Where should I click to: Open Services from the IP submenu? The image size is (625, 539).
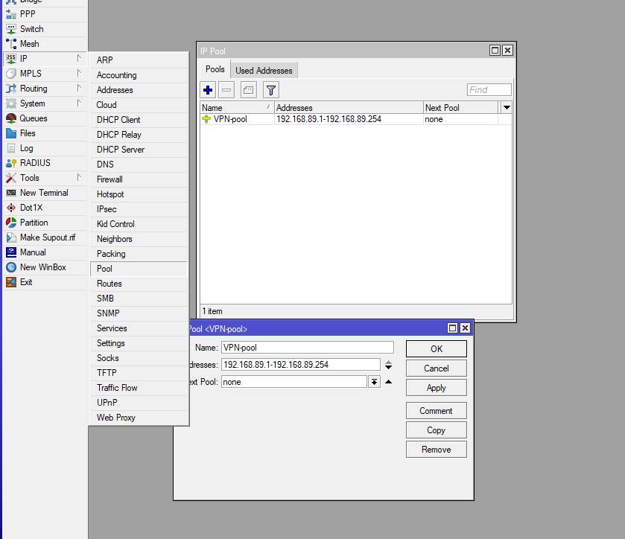coord(139,328)
